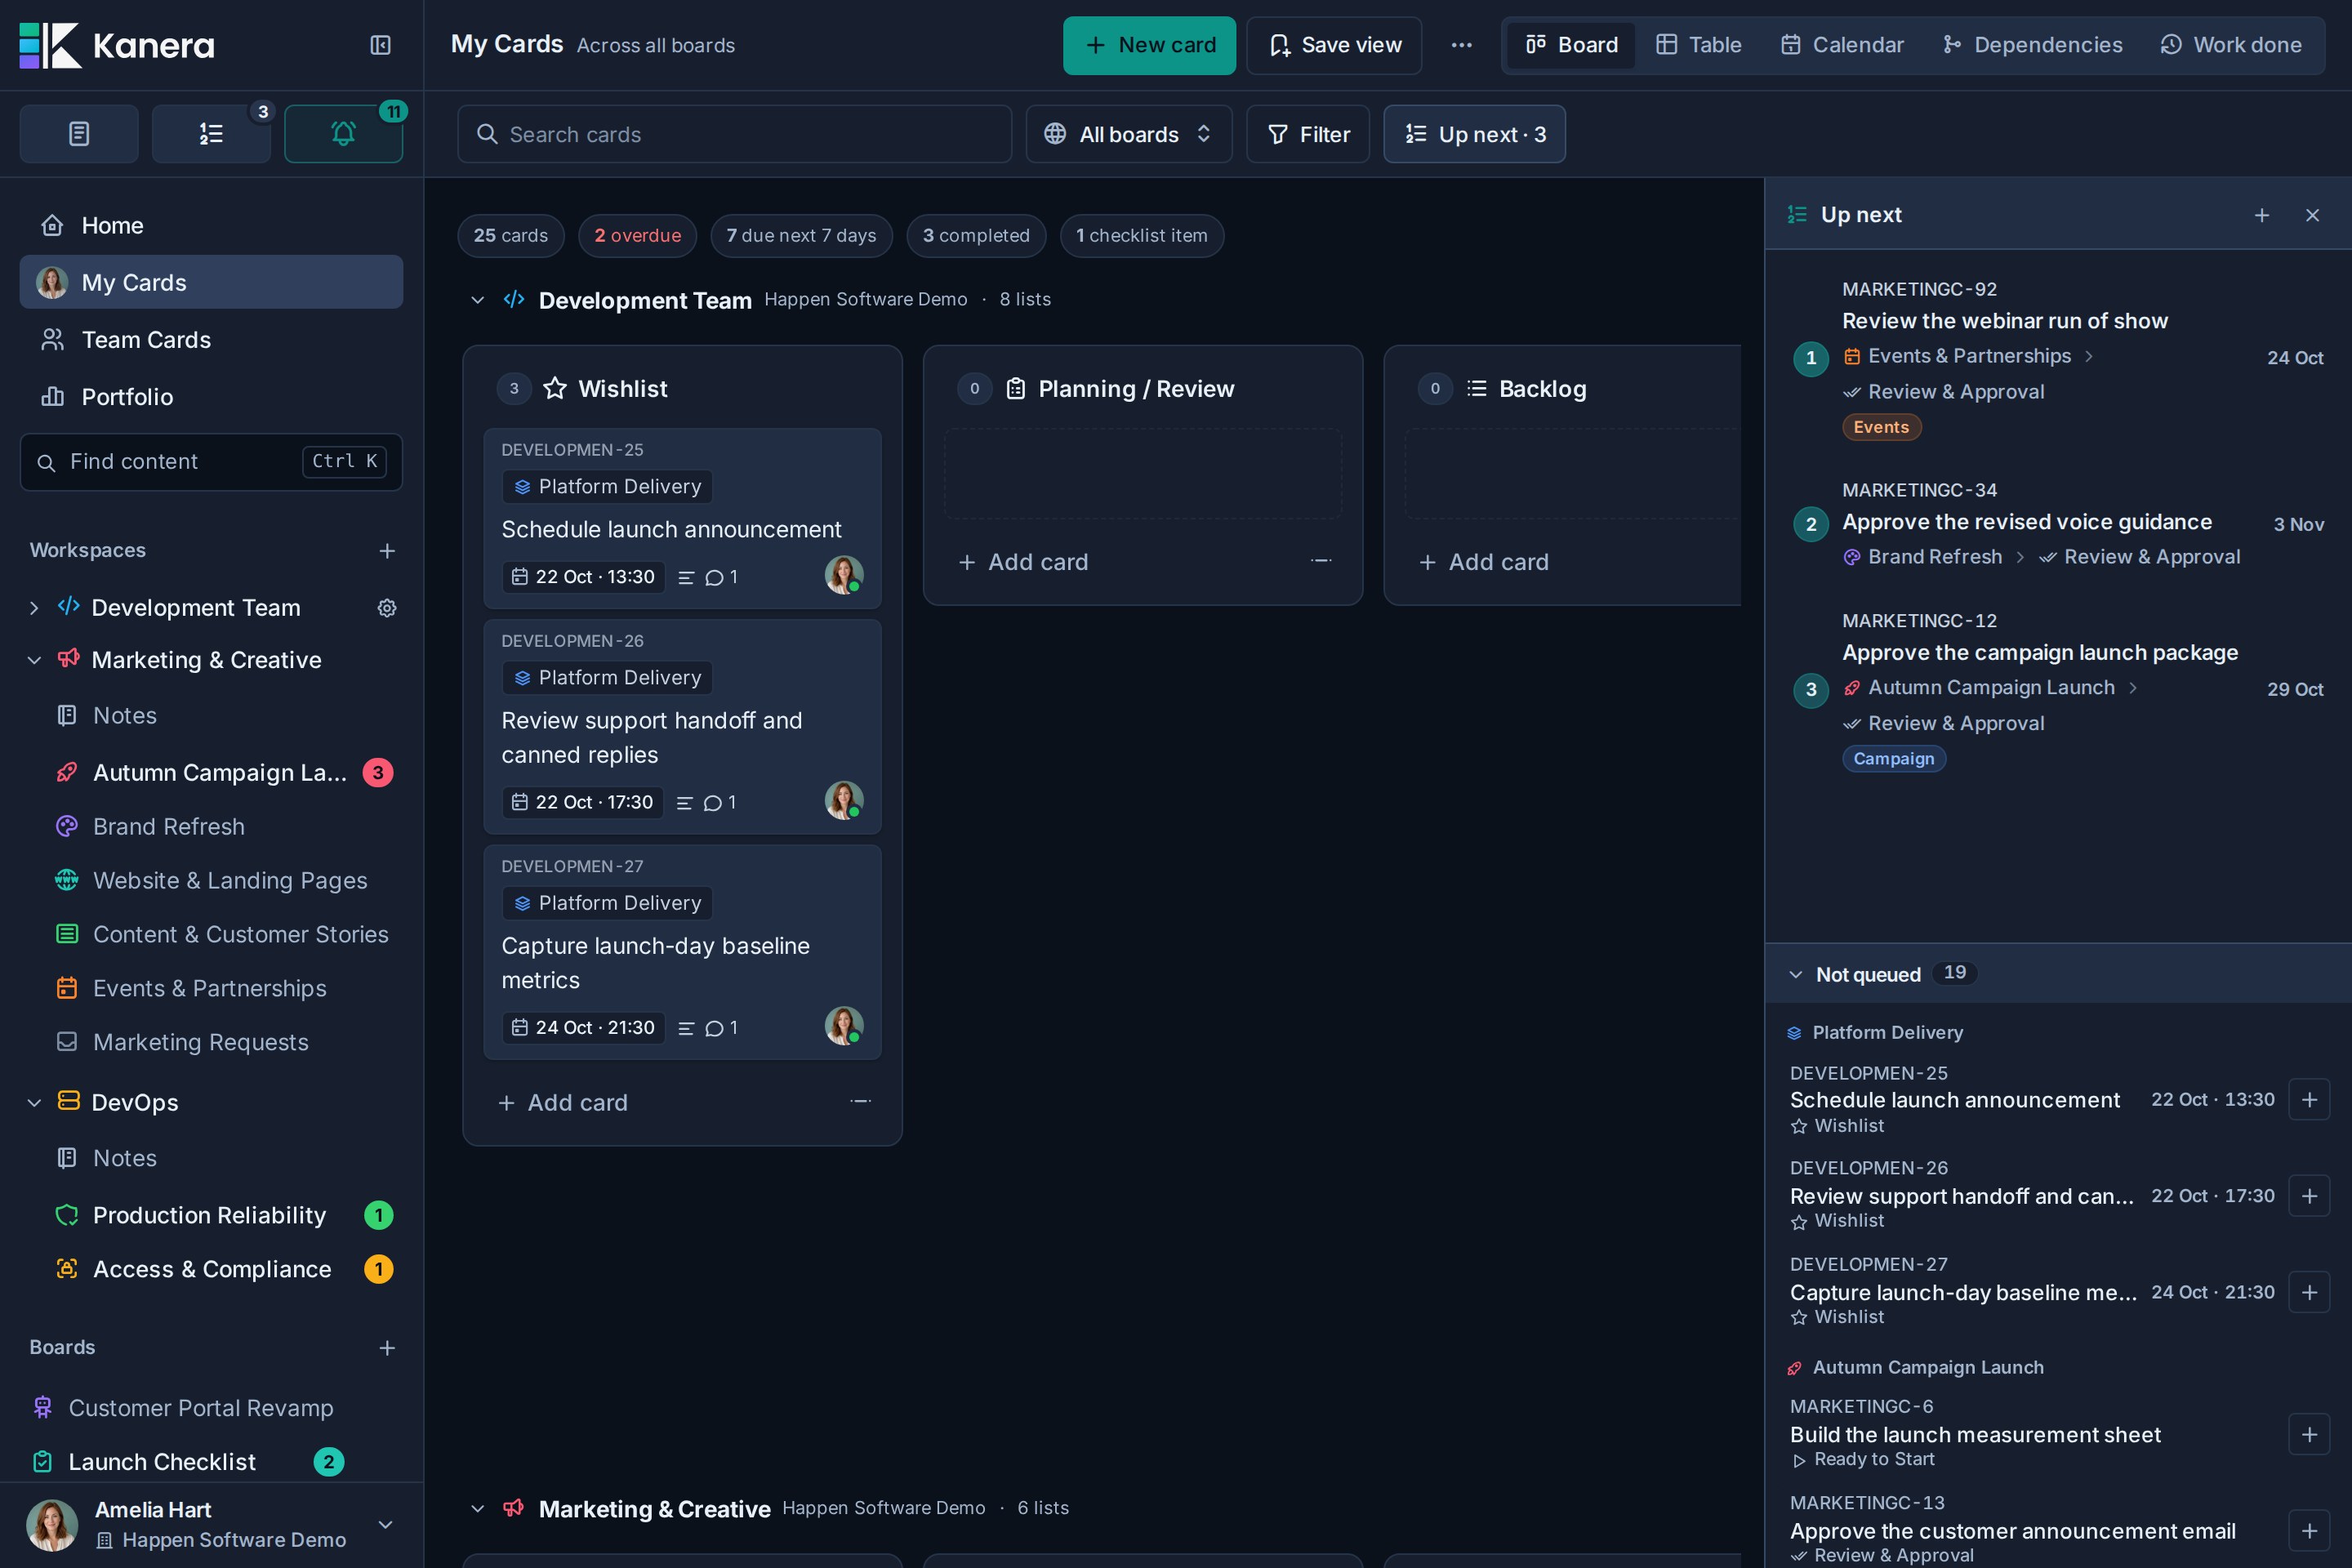Click the Save view button
The width and height of the screenshot is (2352, 1568).
(1334, 45)
